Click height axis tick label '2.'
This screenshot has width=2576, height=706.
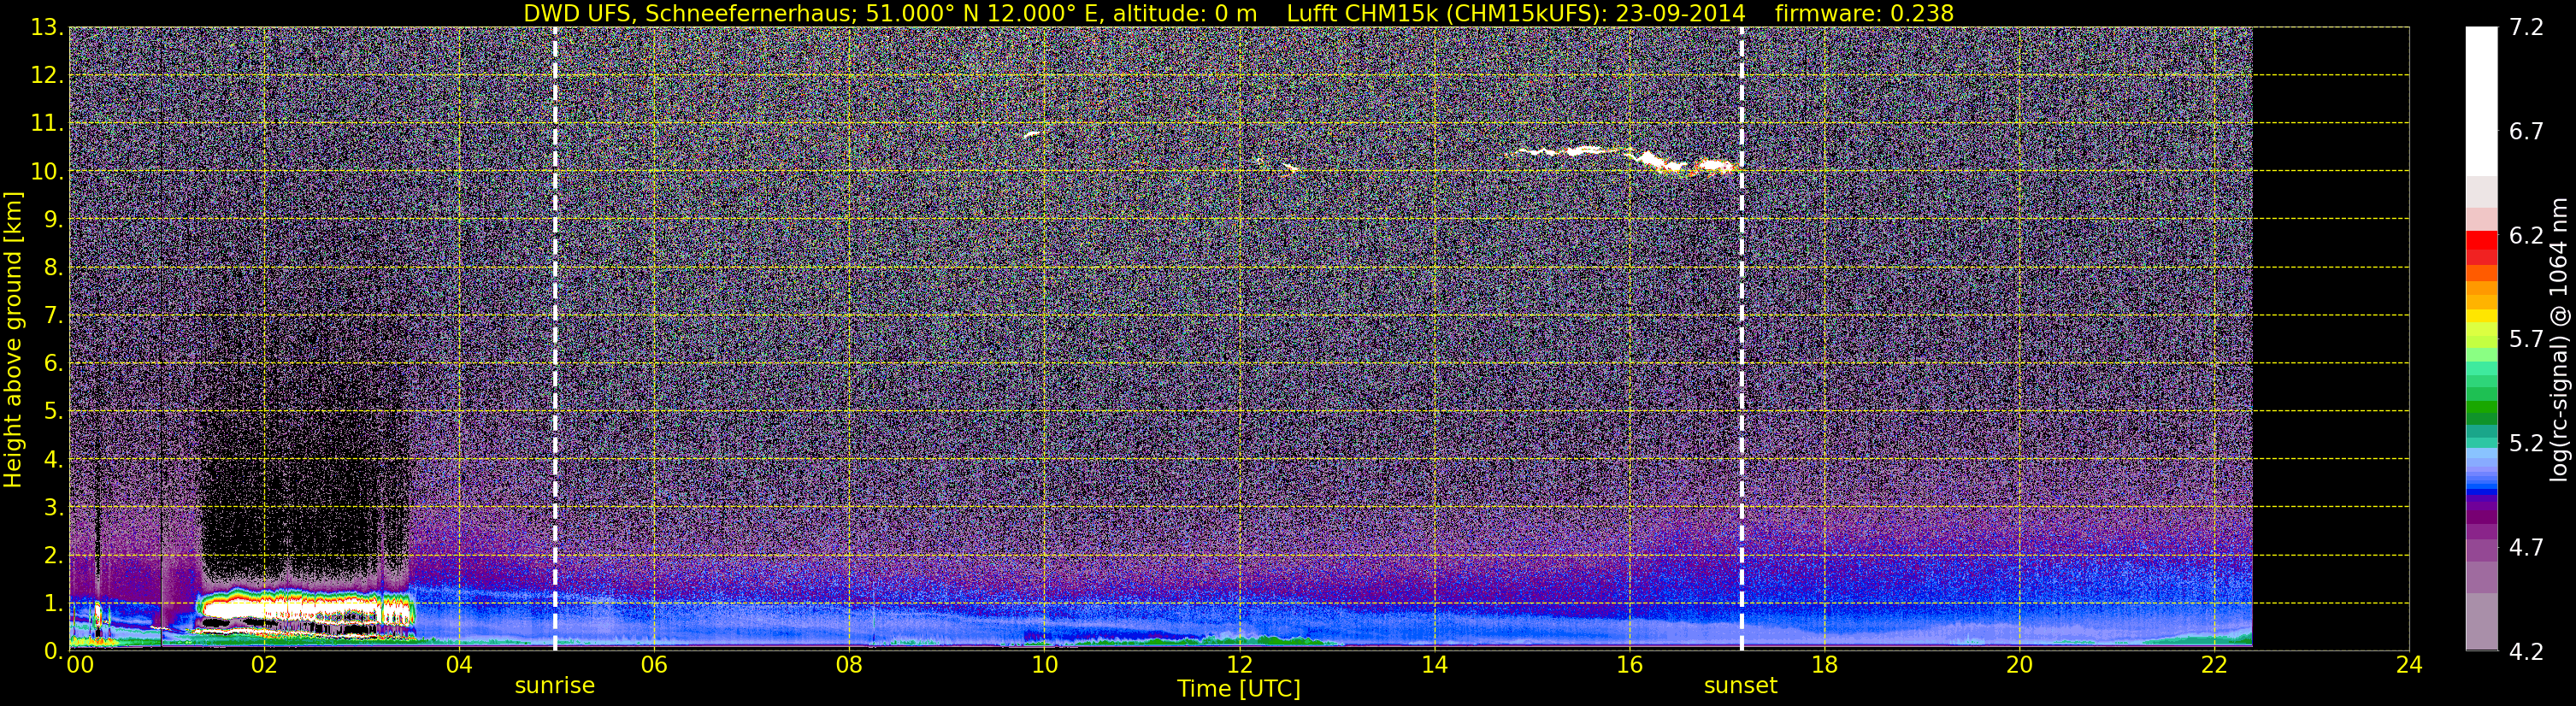pyautogui.click(x=53, y=556)
